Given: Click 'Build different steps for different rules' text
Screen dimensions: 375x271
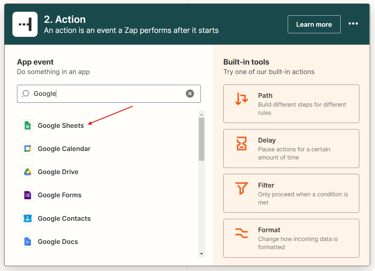Looking at the screenshot, I should 302,109.
